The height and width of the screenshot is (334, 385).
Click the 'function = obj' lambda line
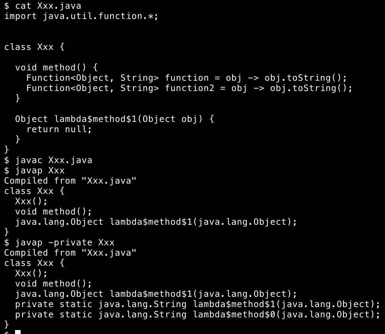pos(187,78)
